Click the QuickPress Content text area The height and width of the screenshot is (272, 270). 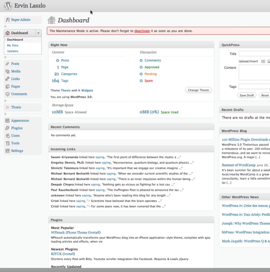click(x=254, y=72)
